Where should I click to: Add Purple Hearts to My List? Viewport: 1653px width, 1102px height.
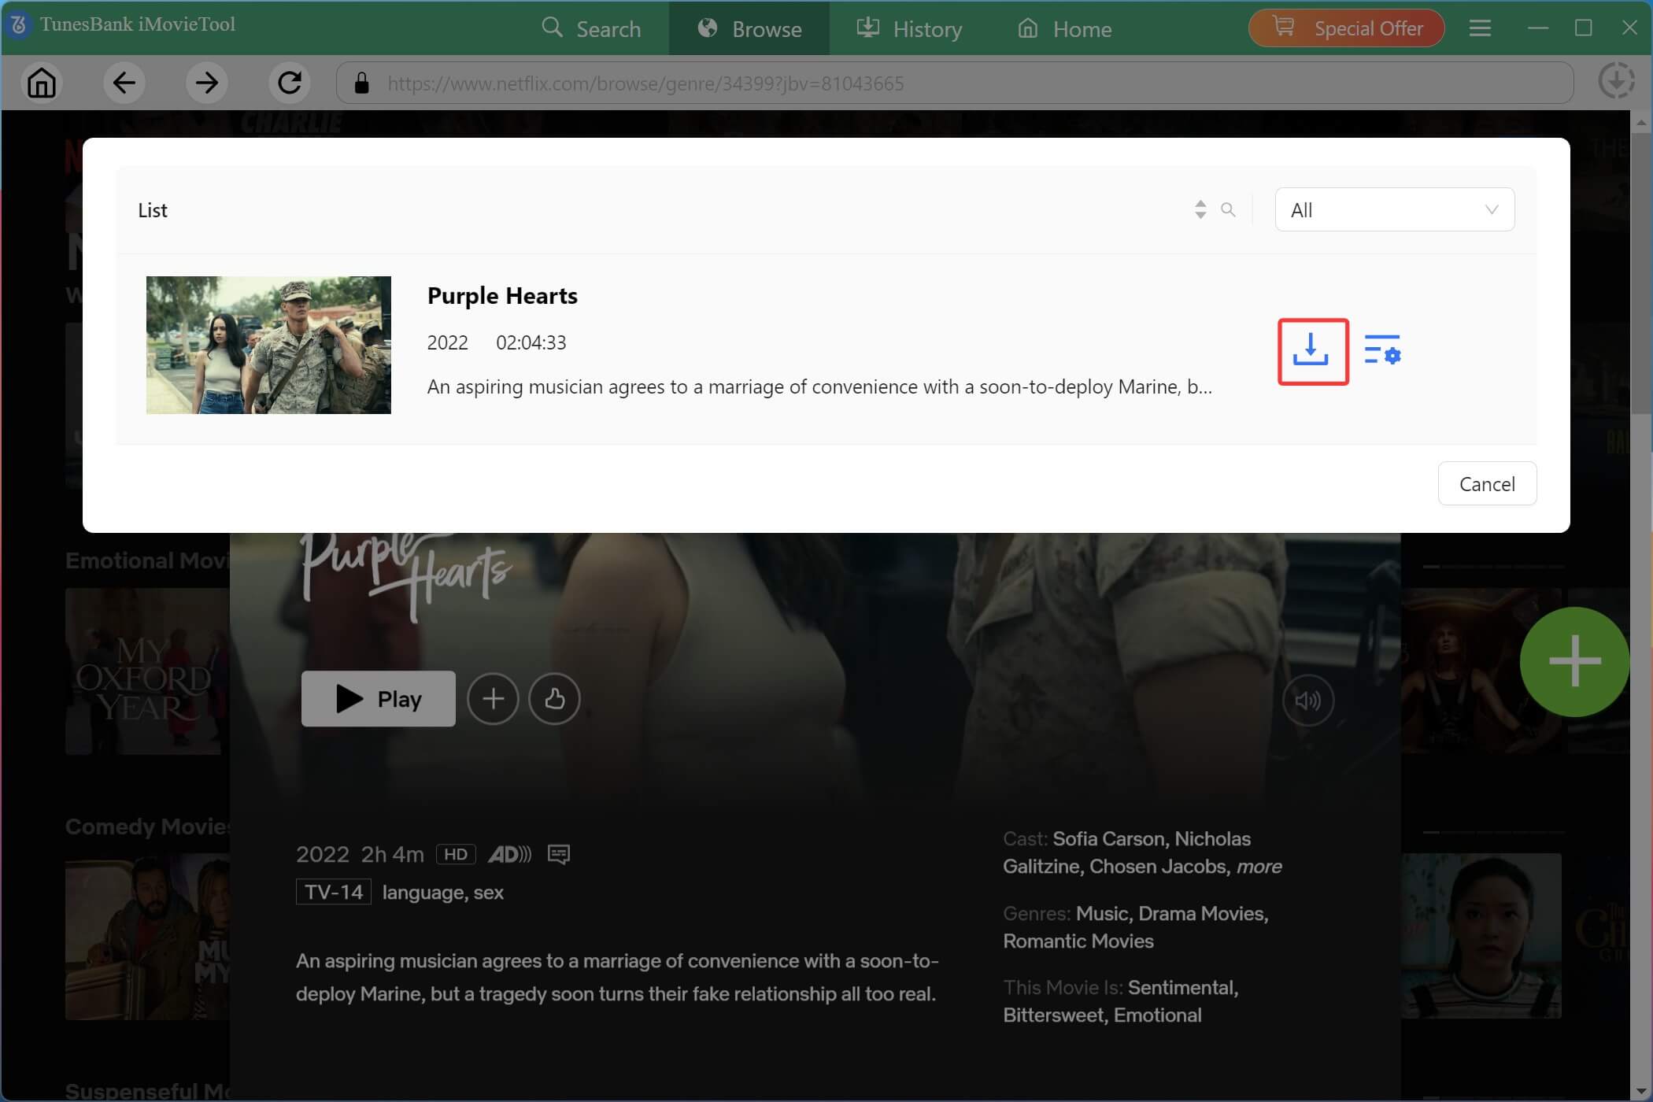493,698
